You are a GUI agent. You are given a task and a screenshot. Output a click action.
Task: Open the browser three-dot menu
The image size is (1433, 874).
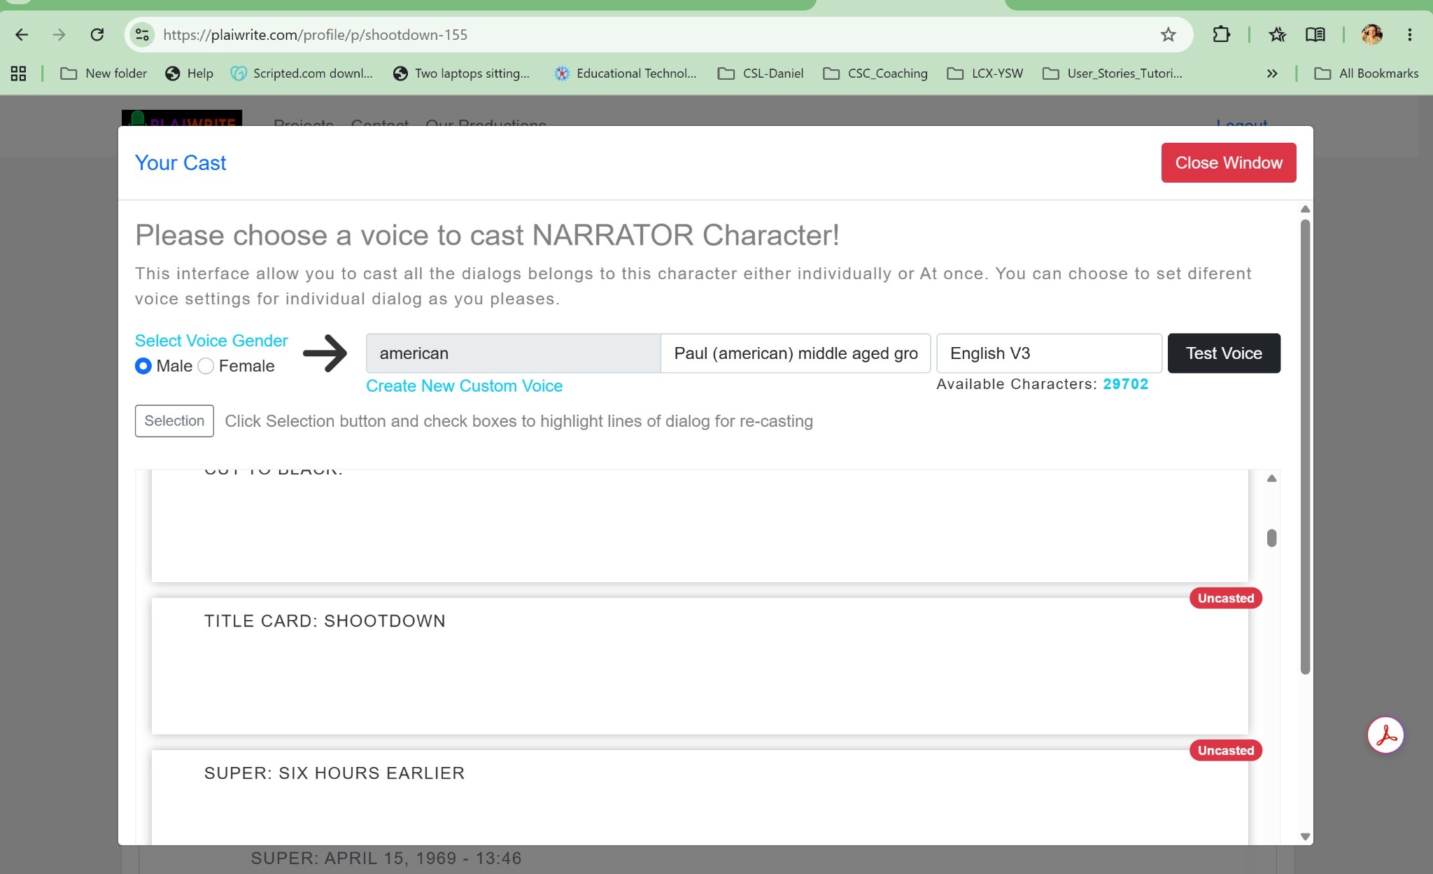1410,34
